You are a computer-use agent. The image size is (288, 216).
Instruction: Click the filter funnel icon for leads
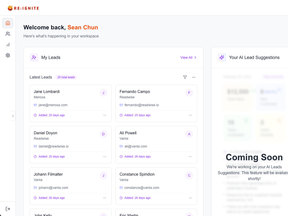pos(185,77)
